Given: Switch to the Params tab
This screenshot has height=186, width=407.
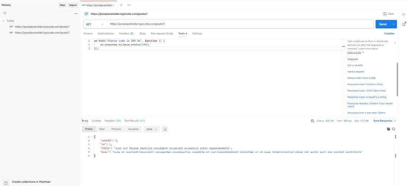Looking at the screenshot, I should [88, 34].
